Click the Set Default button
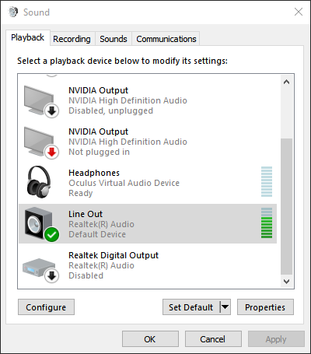 191,307
